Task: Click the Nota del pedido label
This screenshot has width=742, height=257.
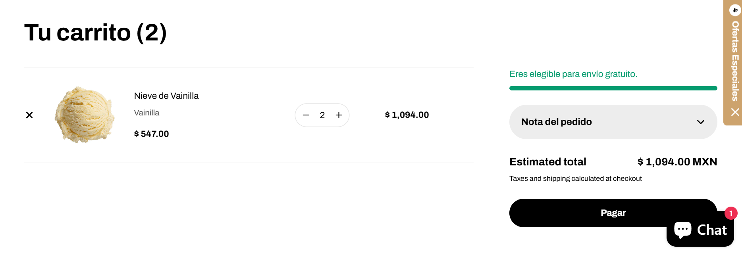Action: (556, 122)
